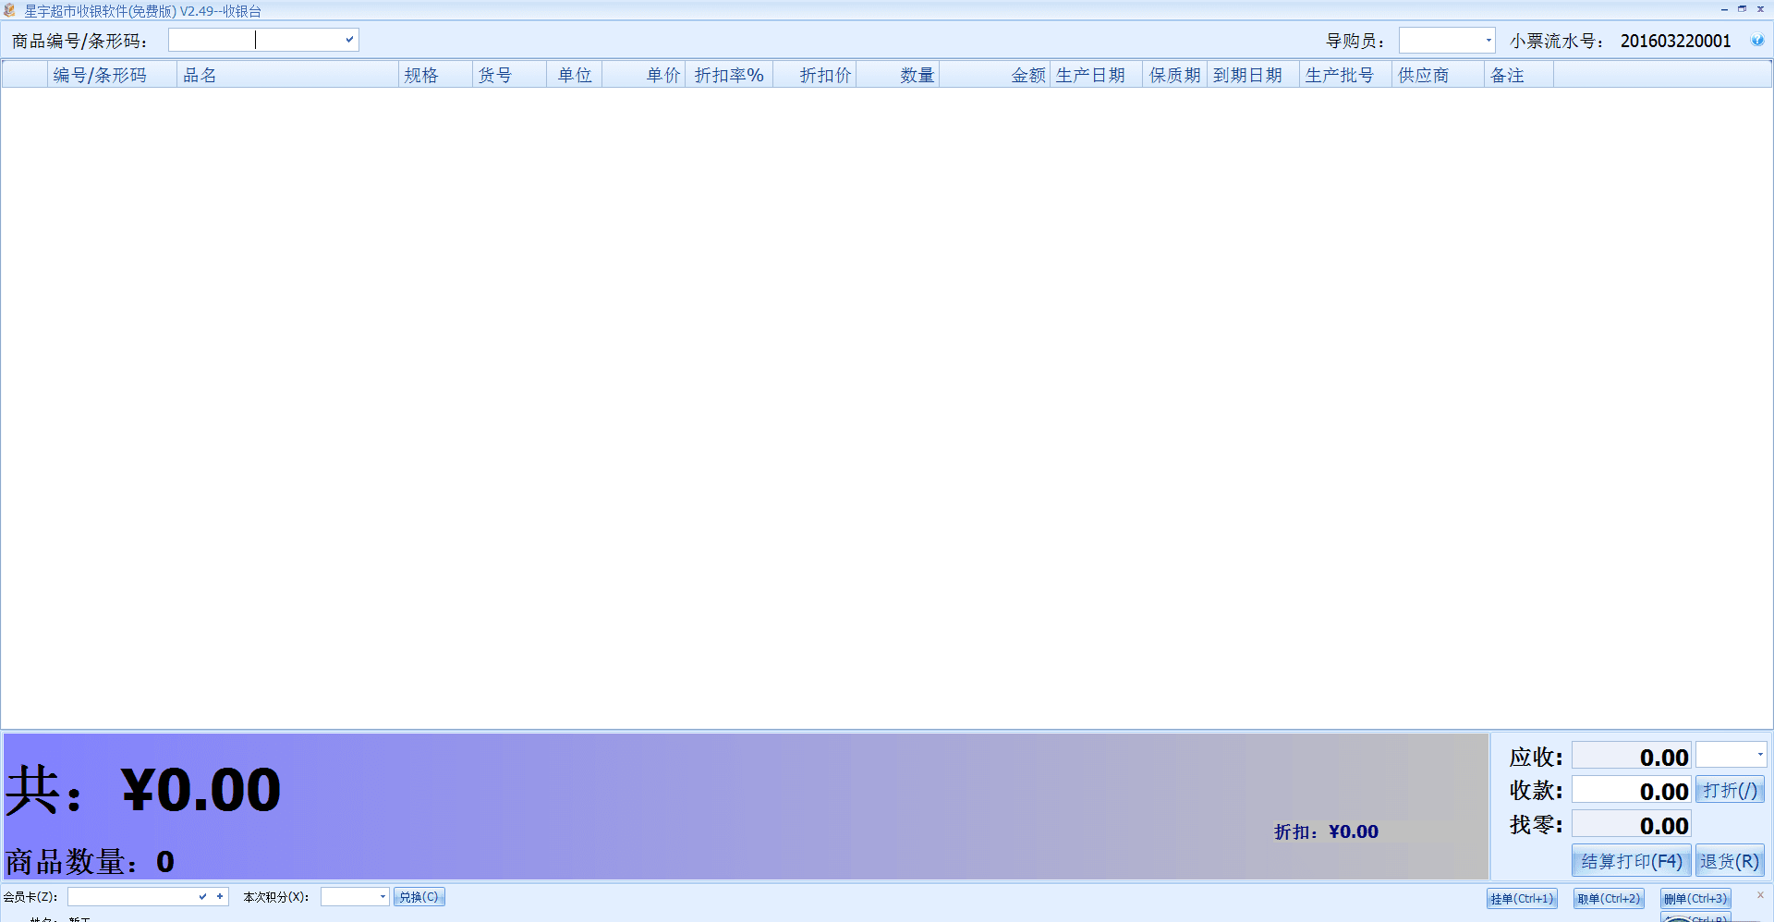
Task: Click the 找零 amount field
Action: click(1632, 824)
